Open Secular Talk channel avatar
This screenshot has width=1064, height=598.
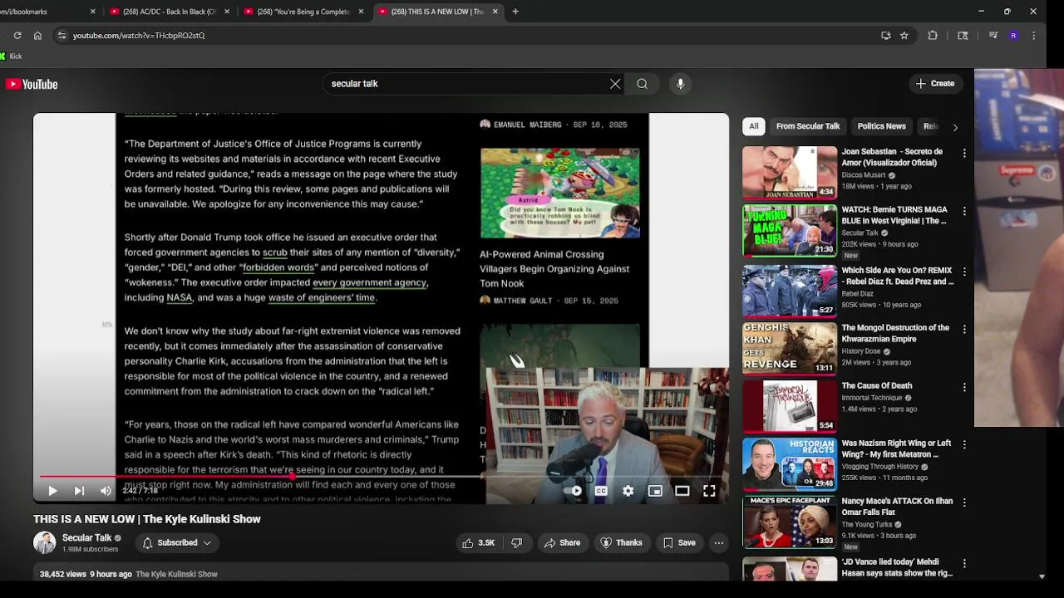pos(44,543)
